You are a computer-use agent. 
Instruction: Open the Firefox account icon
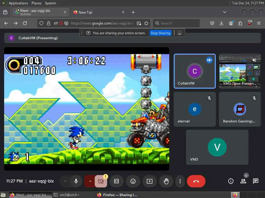click(x=231, y=23)
